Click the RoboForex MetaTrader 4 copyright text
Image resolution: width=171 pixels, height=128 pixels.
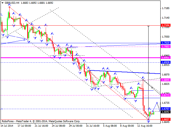[x=41, y=121]
